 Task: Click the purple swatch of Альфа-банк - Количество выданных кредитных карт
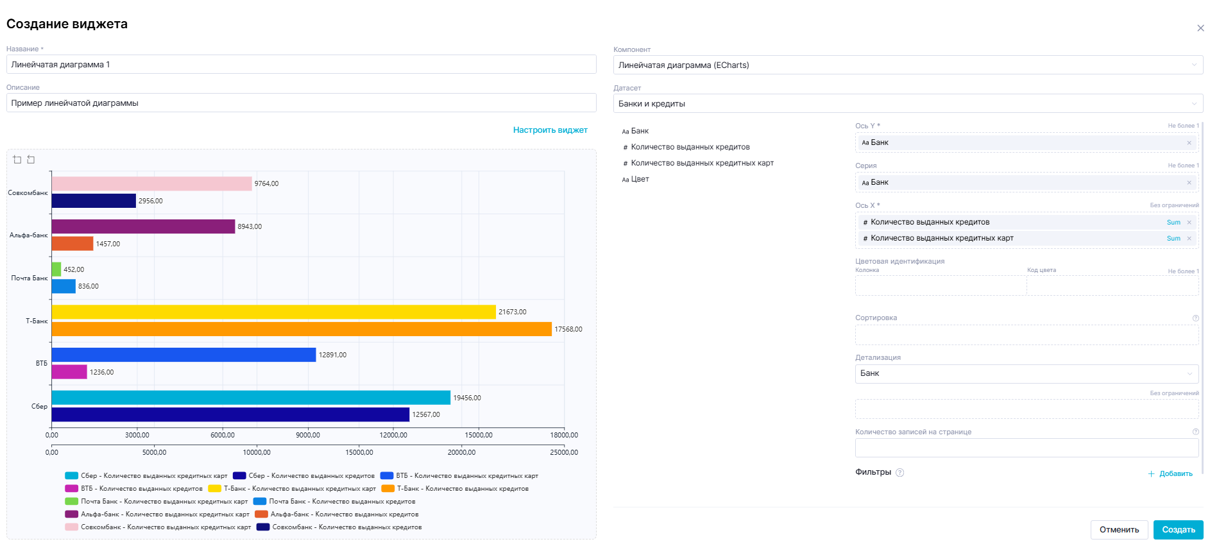pos(72,514)
